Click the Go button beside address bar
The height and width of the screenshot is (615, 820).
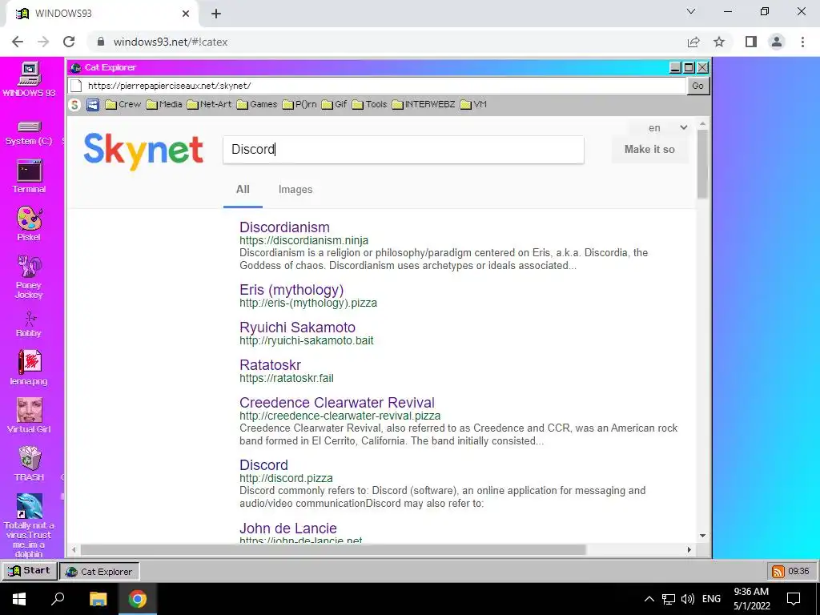point(697,86)
